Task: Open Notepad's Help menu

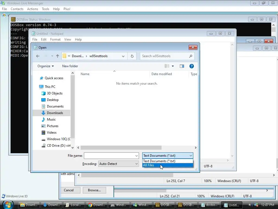Action: tap(78, 39)
